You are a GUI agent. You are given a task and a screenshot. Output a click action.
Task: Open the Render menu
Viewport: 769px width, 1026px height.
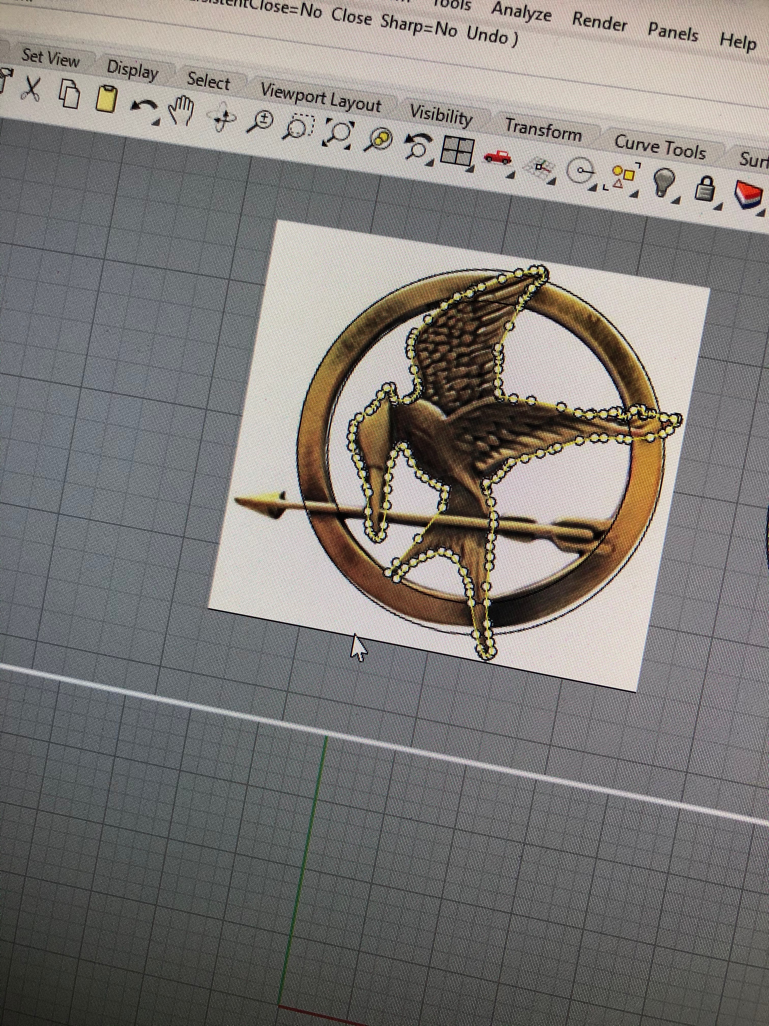click(600, 22)
